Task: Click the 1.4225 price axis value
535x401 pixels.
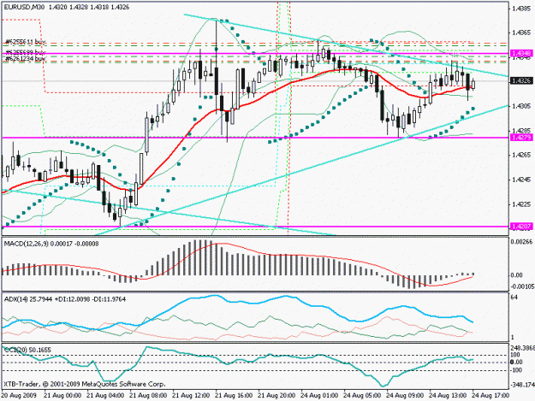Action: pyautogui.click(x=521, y=204)
